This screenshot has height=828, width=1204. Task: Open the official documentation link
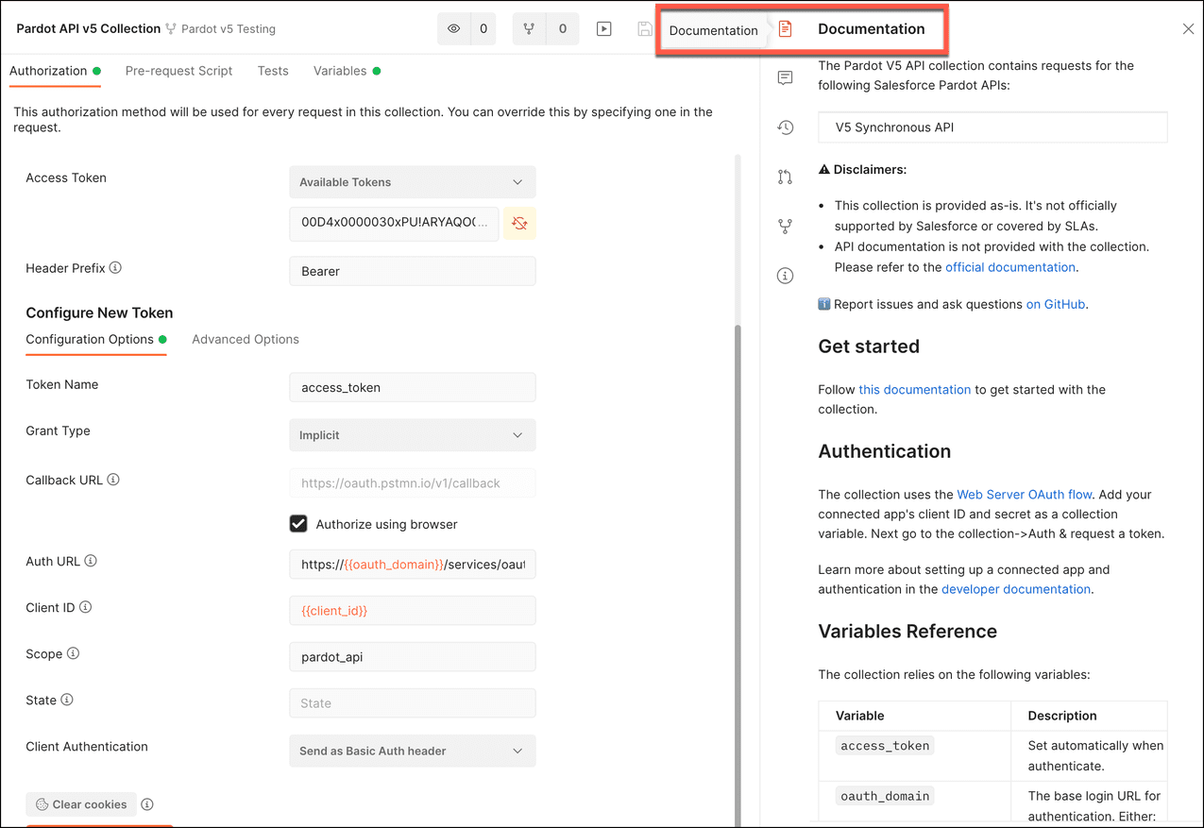(x=1009, y=267)
